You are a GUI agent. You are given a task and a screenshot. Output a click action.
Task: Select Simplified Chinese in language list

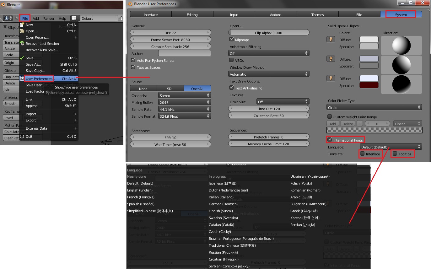point(150,211)
